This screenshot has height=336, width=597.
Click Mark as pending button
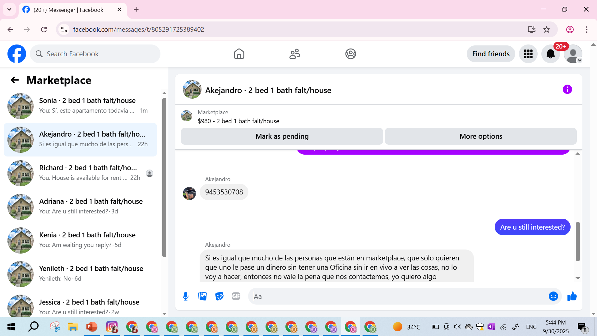pyautogui.click(x=282, y=136)
